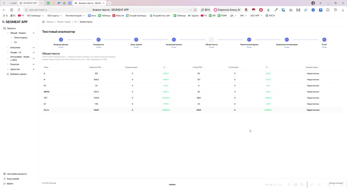The height and width of the screenshot is (188, 347).
Task: Sort table by Зона column
Action: click(x=47, y=67)
